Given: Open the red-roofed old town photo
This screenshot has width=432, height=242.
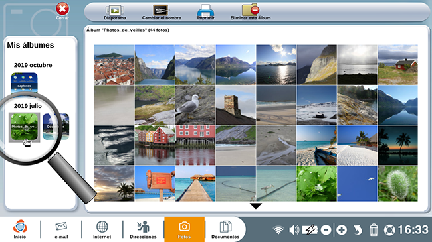Looking at the screenshot, I should (114, 64).
